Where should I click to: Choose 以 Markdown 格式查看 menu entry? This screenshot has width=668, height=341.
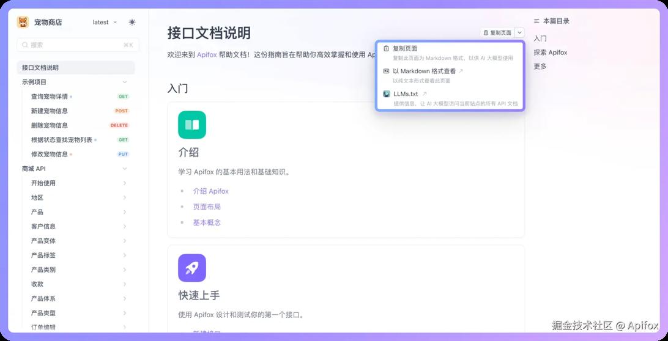click(450, 75)
